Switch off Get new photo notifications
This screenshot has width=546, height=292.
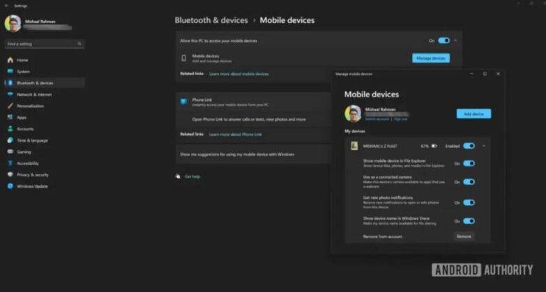[469, 203]
